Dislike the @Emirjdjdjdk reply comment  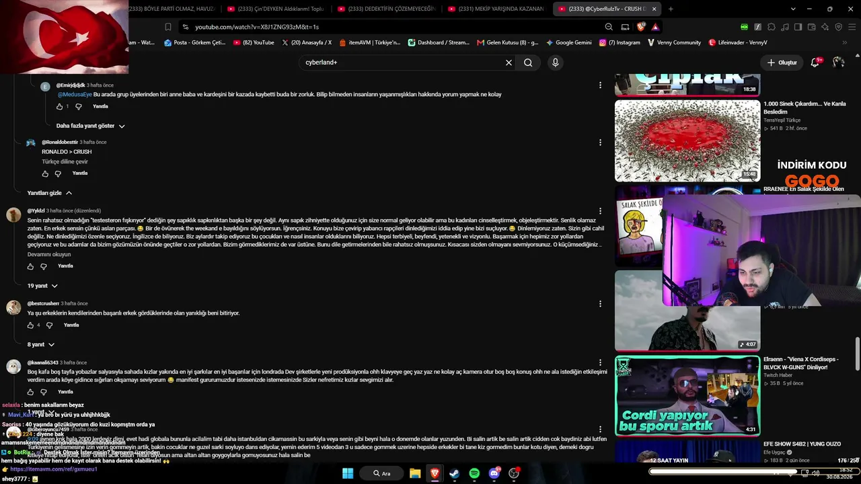78,106
